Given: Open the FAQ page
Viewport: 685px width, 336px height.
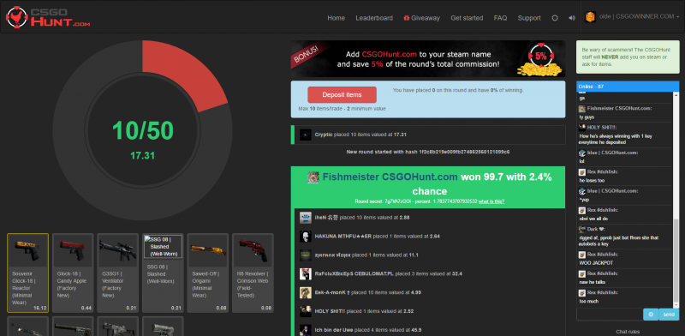Looking at the screenshot, I should coord(500,18).
